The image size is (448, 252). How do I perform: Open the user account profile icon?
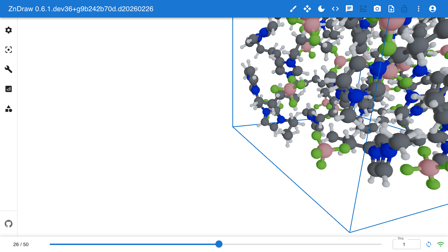[433, 9]
